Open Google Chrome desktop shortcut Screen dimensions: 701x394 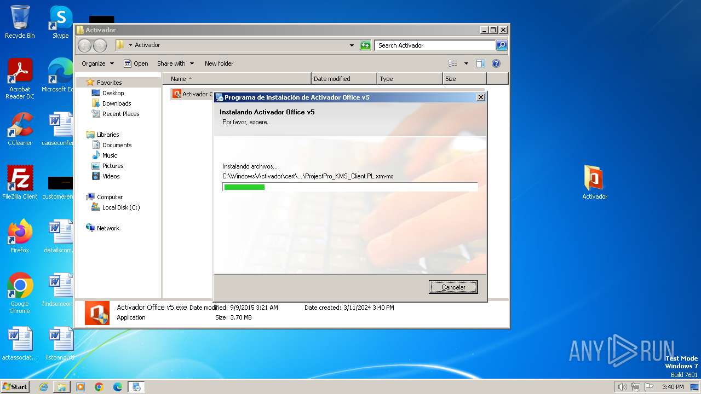point(20,293)
